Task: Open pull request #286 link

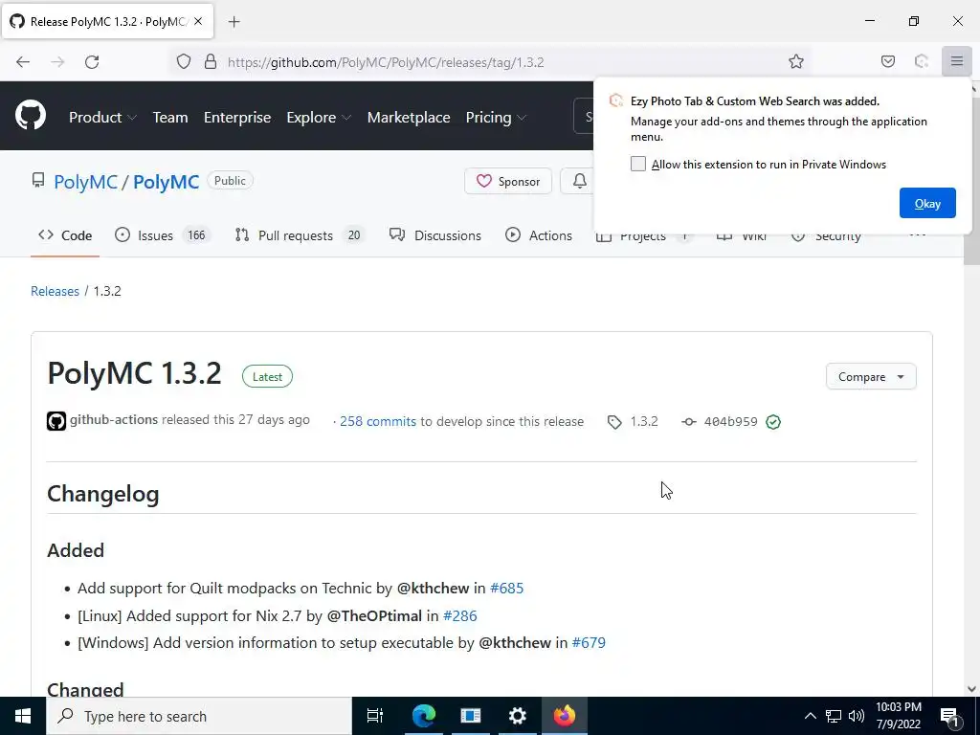Action: click(x=459, y=615)
